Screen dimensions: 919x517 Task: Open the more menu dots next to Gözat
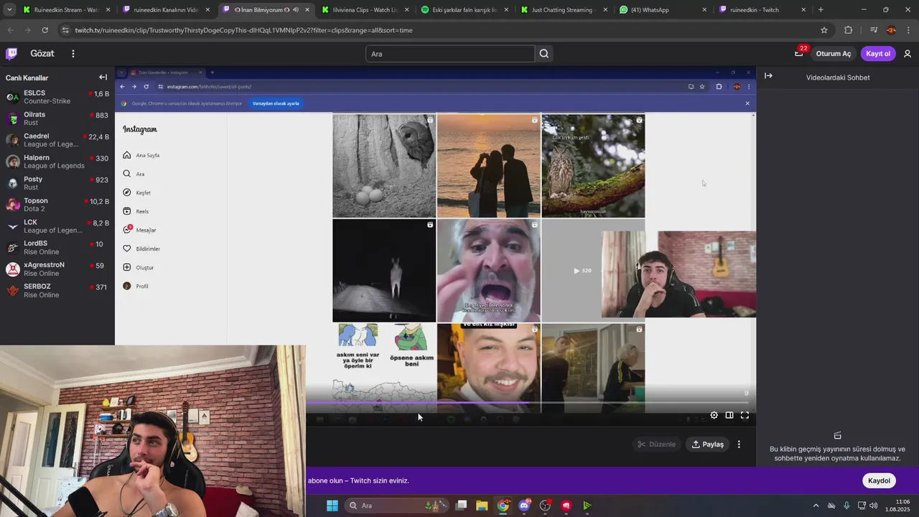click(73, 54)
